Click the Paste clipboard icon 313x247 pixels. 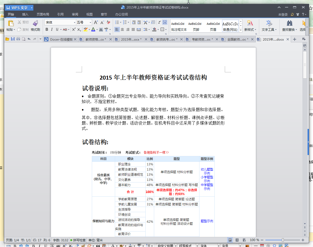pyautogui.click(x=11, y=23)
